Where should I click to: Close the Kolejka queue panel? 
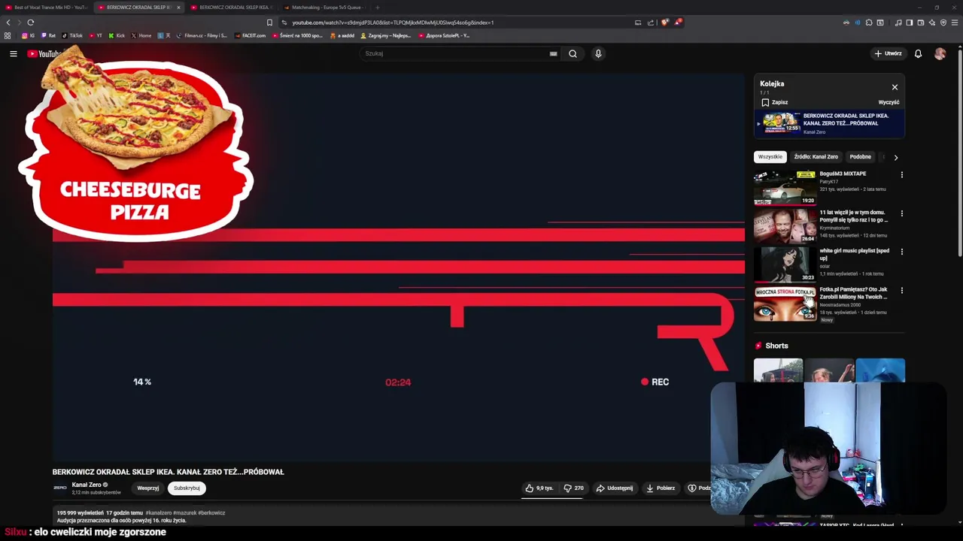click(x=895, y=87)
